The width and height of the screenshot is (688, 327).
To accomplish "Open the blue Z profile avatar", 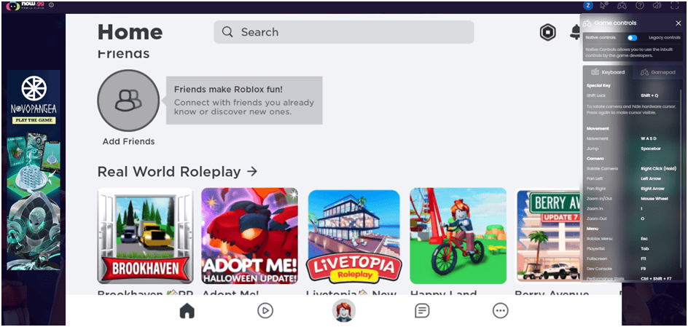I will pos(588,5).
